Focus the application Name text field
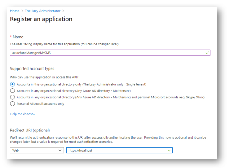 [110, 53]
